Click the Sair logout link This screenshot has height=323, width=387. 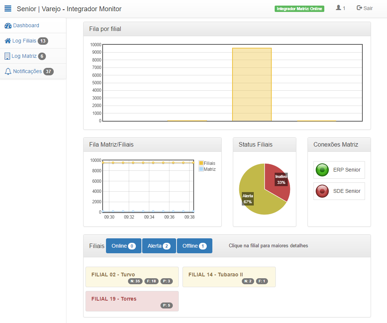[365, 8]
